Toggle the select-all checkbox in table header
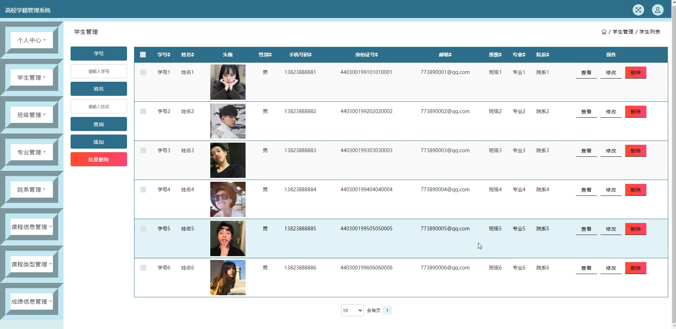Image resolution: width=676 pixels, height=329 pixels. pos(143,55)
